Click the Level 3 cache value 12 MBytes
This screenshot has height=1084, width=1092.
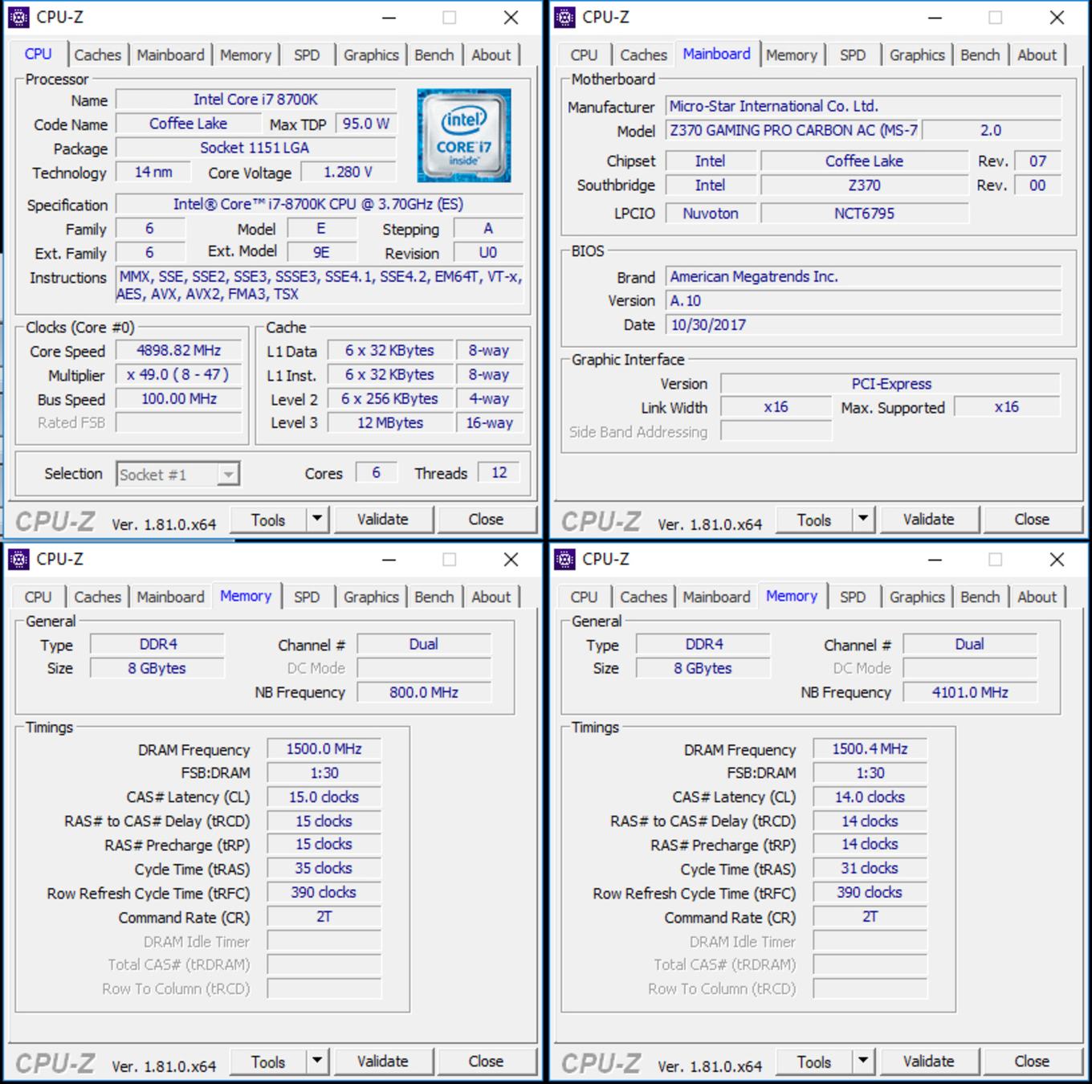pos(390,423)
